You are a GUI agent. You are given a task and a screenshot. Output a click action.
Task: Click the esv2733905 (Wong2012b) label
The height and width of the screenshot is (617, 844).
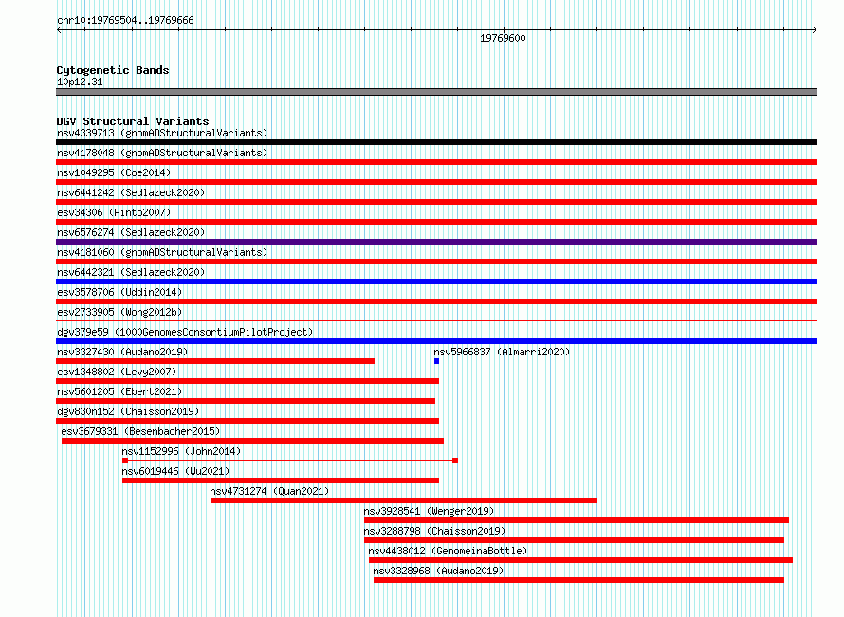click(119, 312)
